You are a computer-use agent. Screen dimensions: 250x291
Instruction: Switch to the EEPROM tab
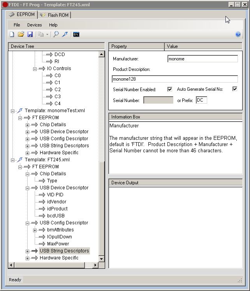pyautogui.click(x=21, y=14)
